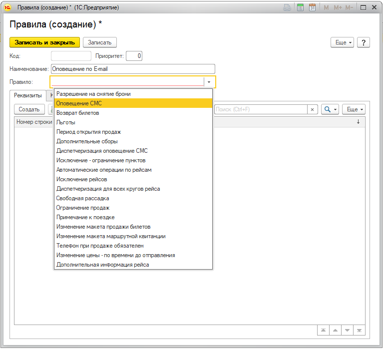
Task: Clear the search field with X icon
Action: pos(313,109)
